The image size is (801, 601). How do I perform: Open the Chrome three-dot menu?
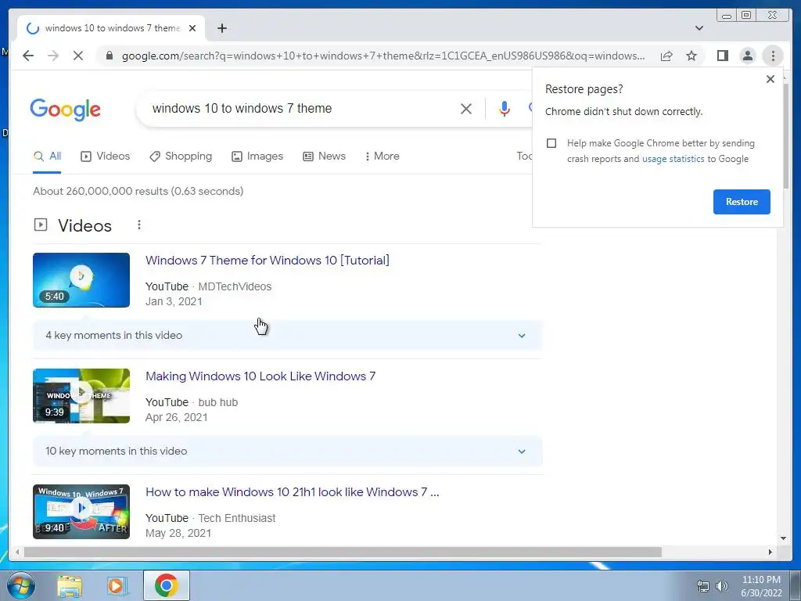pyautogui.click(x=773, y=56)
